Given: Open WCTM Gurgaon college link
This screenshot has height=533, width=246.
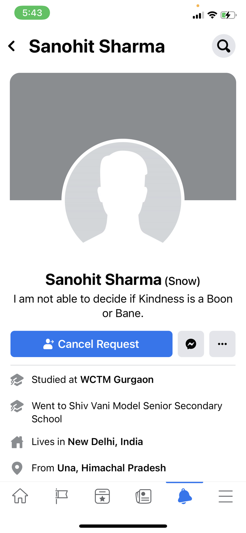Looking at the screenshot, I should [x=117, y=379].
